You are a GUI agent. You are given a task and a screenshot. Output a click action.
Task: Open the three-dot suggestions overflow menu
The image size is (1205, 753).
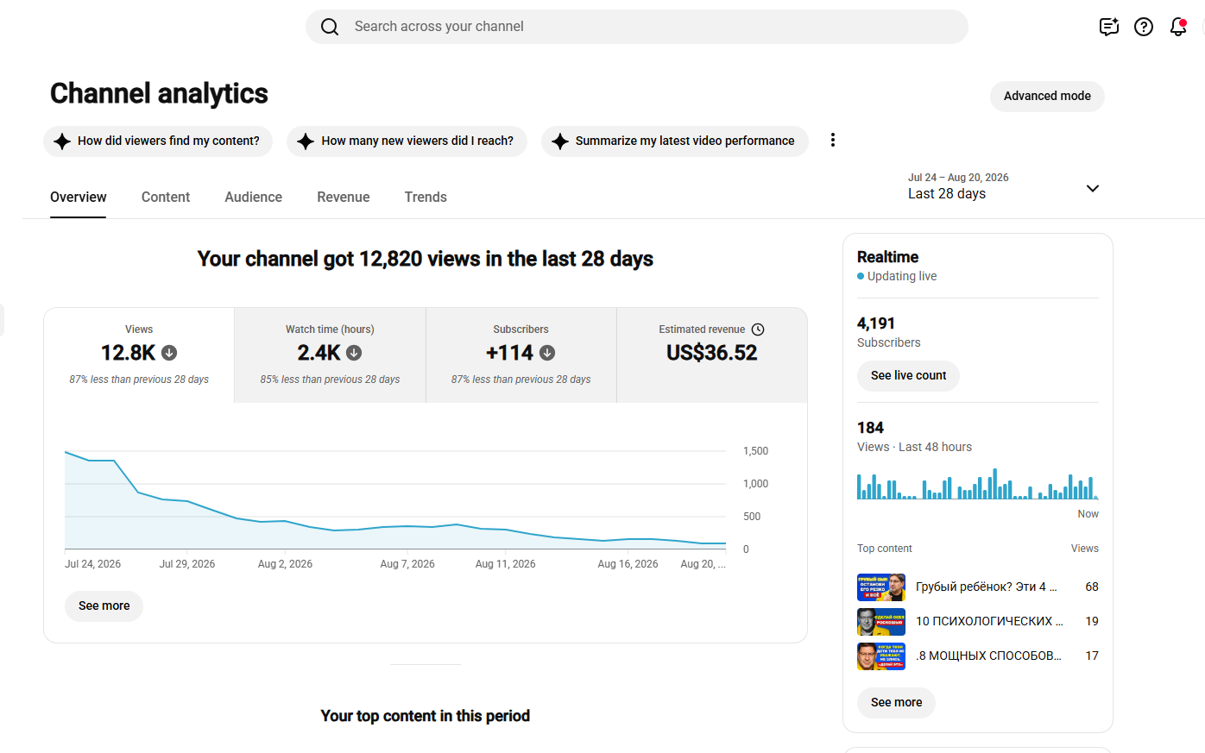pyautogui.click(x=833, y=140)
